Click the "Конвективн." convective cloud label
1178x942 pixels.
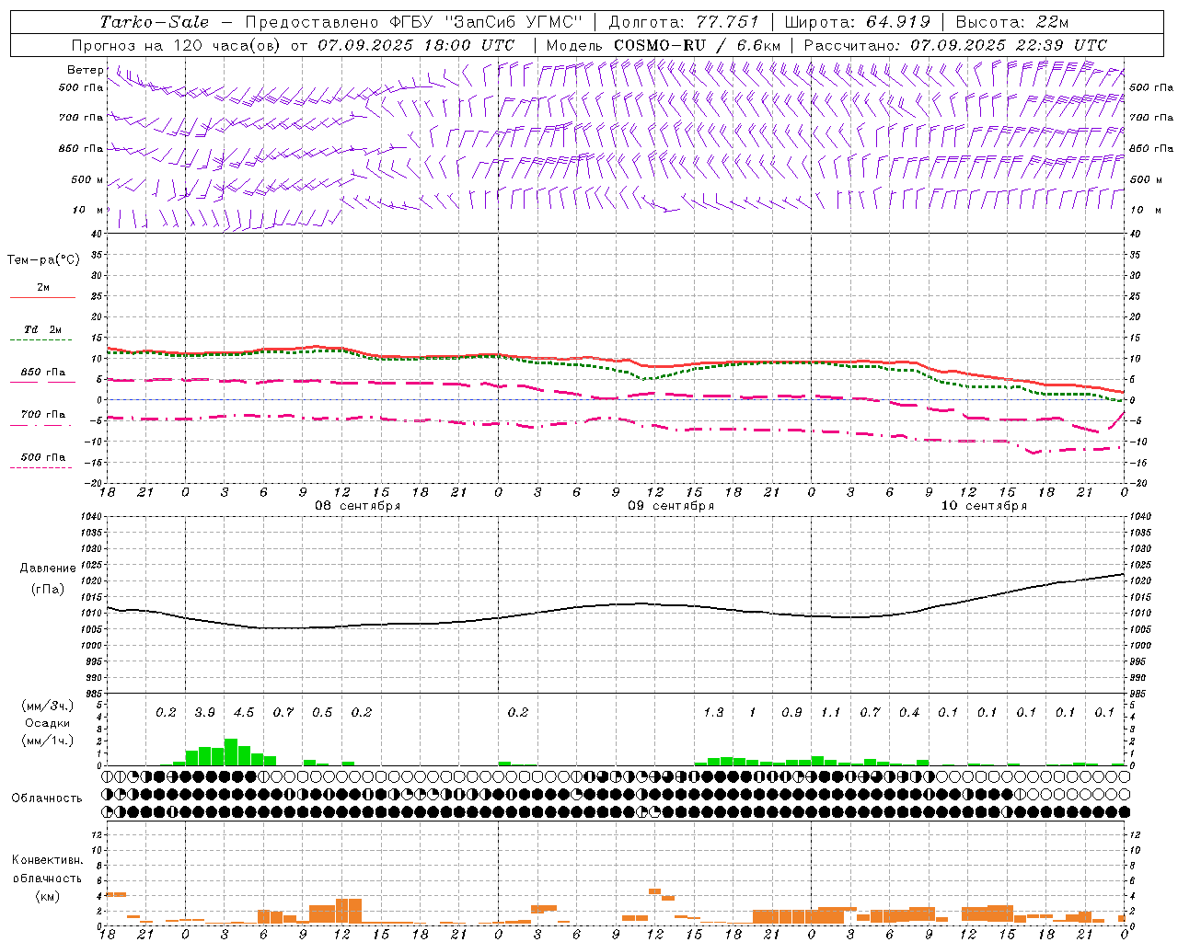click(x=47, y=860)
